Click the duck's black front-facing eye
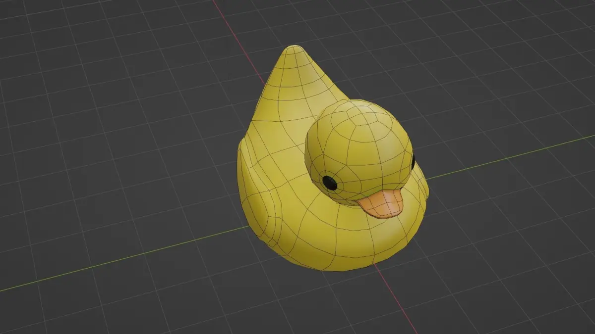Screen dimensions: 595x334 tap(329, 183)
